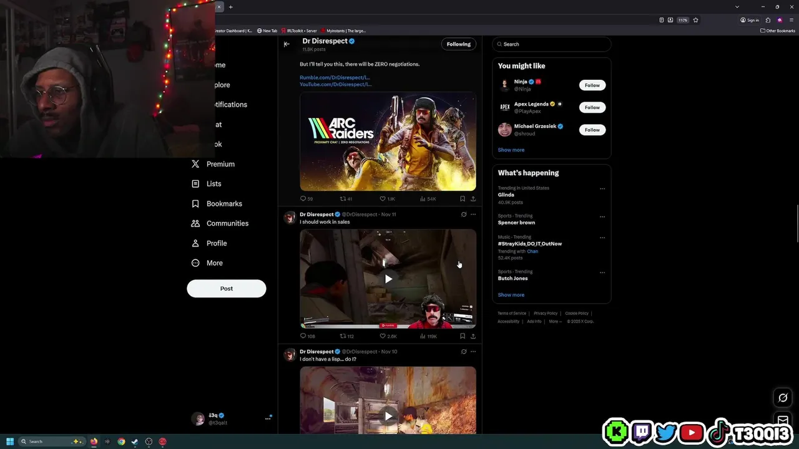
Task: Go back using the arrow beside Dr Disrespect
Action: click(x=287, y=44)
